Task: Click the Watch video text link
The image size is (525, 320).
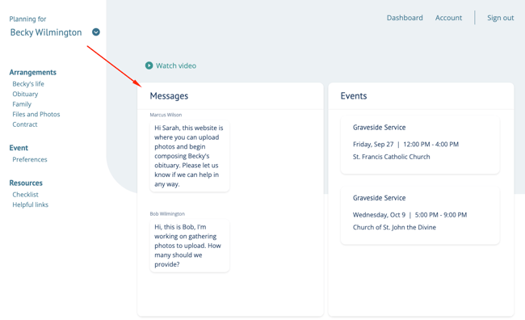Action: (176, 65)
